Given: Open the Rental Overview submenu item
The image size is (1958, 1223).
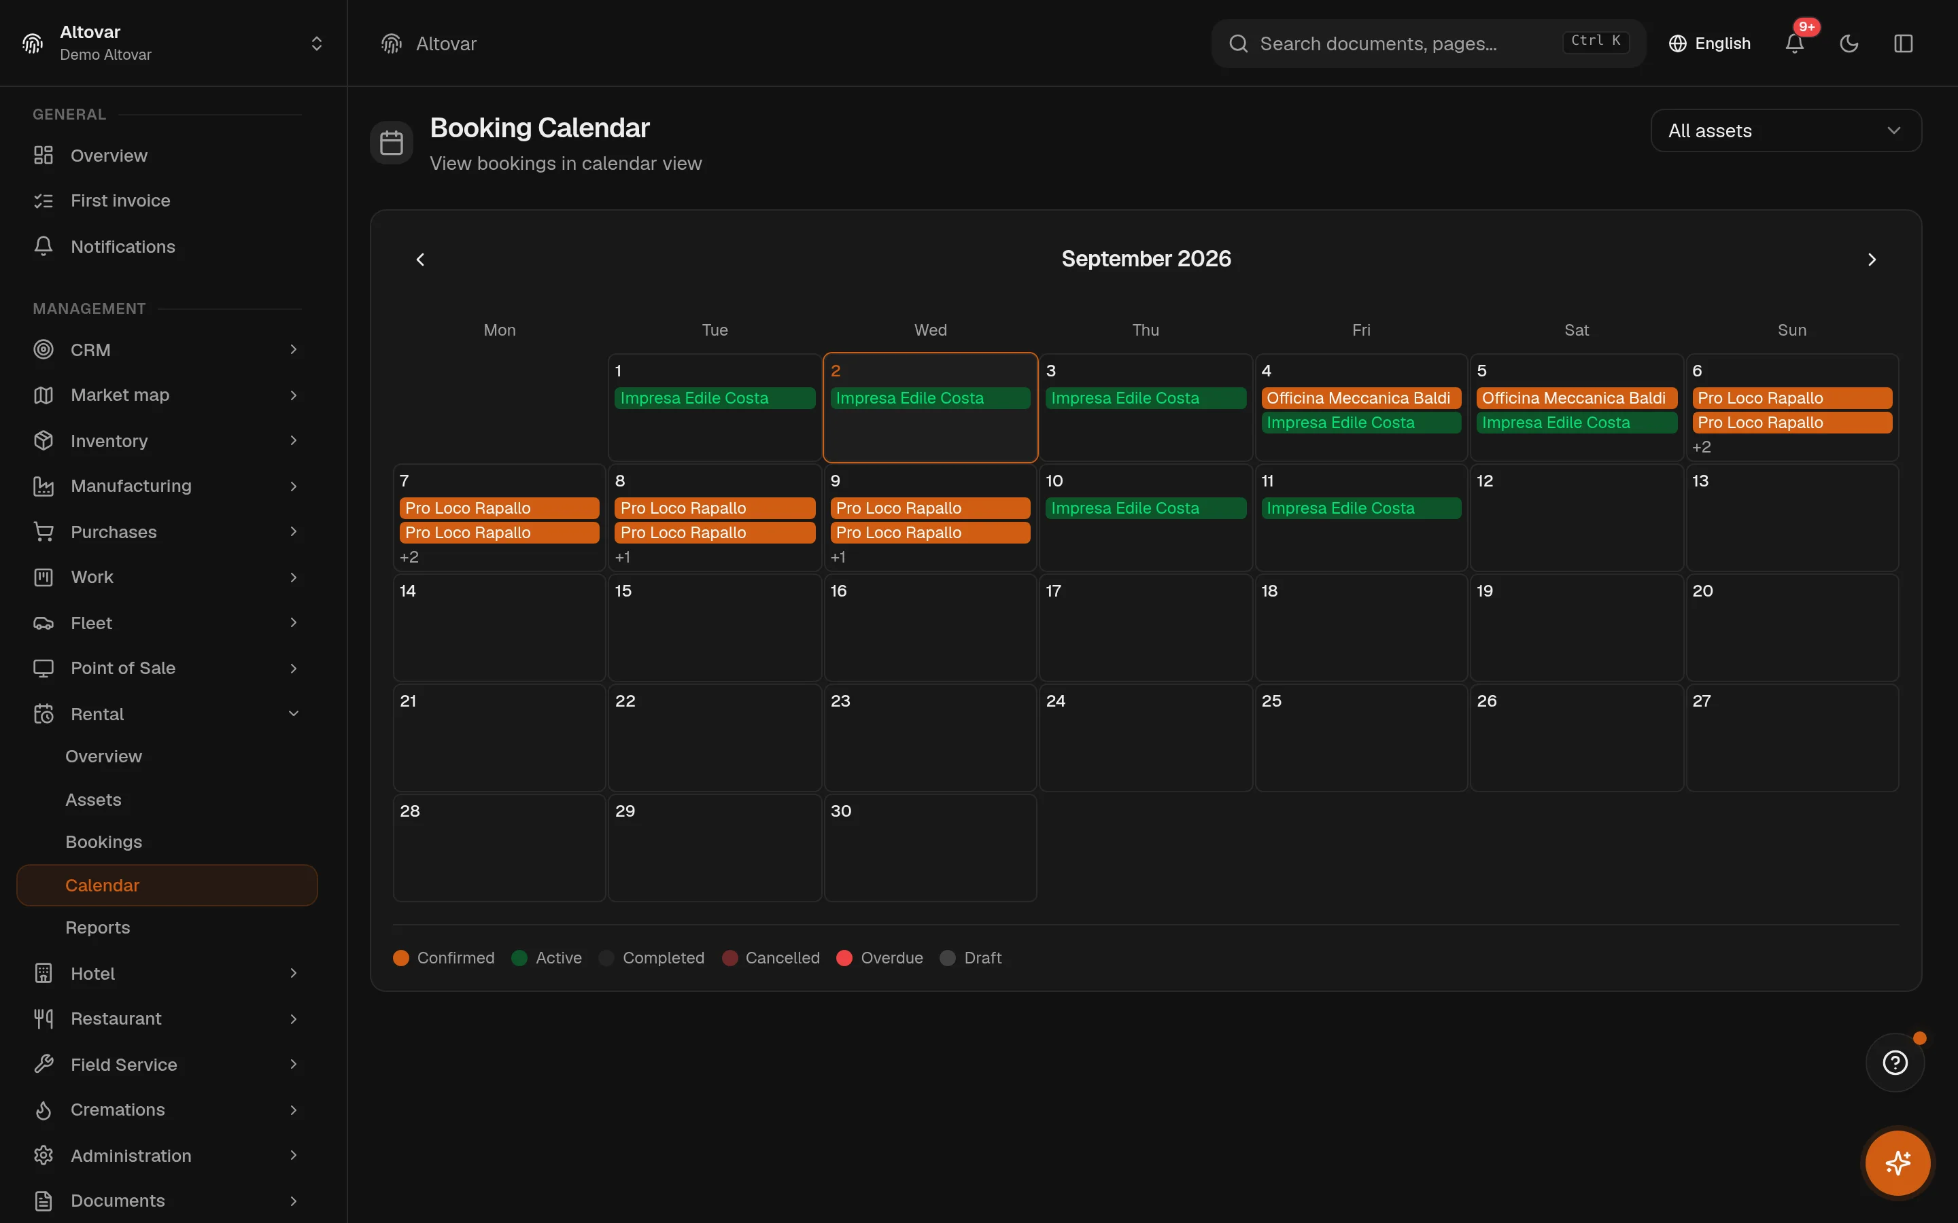Looking at the screenshot, I should point(103,756).
